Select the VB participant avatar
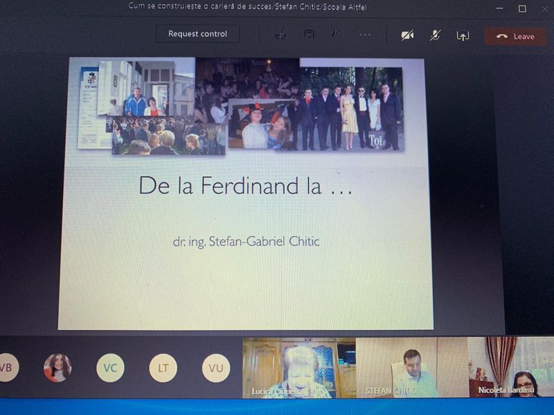Viewport: 554px width, 415px height. tap(7, 367)
